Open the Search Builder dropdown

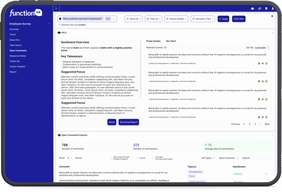176,19
